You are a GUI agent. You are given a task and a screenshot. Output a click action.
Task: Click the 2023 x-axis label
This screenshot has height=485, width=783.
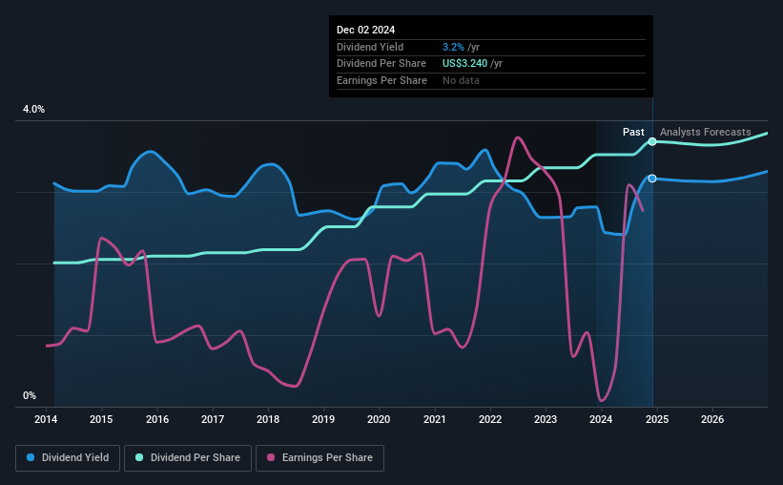pyautogui.click(x=546, y=419)
